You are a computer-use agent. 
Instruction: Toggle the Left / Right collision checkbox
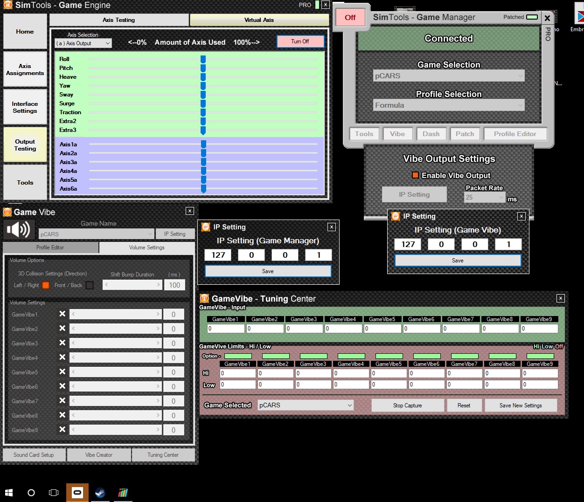click(46, 285)
